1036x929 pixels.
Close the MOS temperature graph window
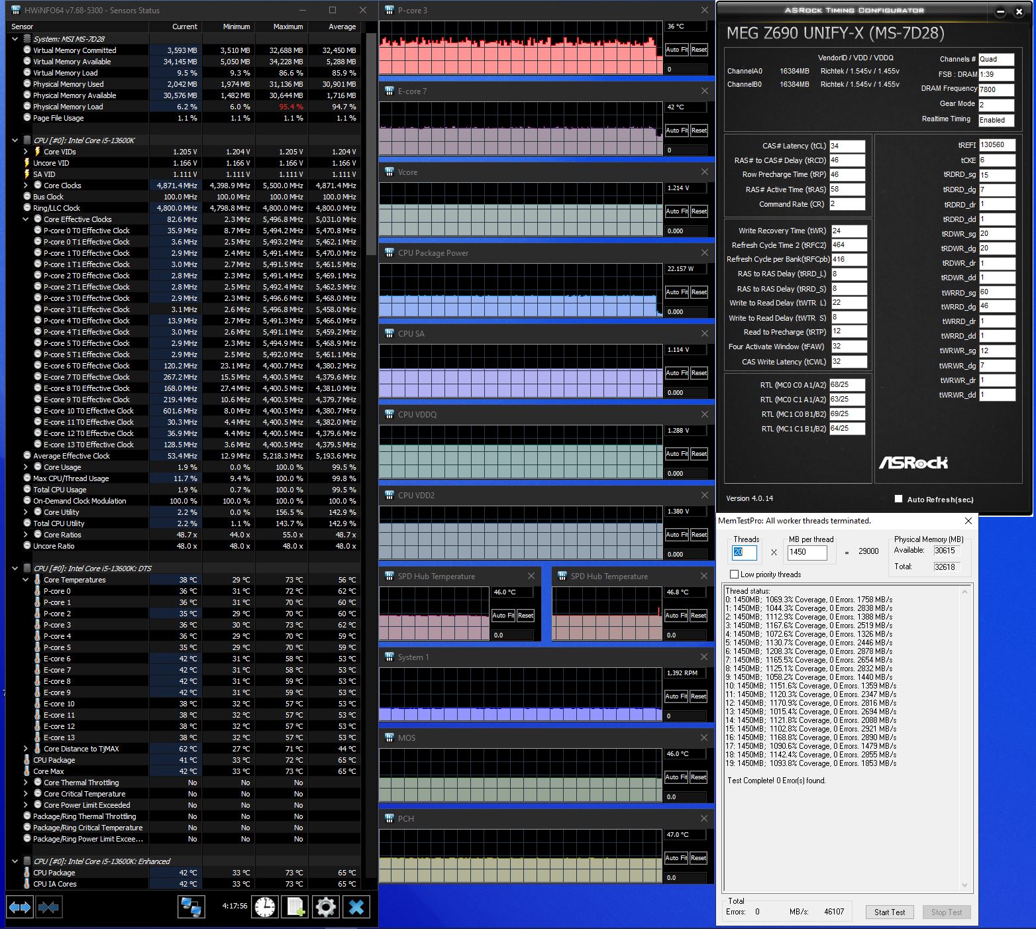coord(704,738)
